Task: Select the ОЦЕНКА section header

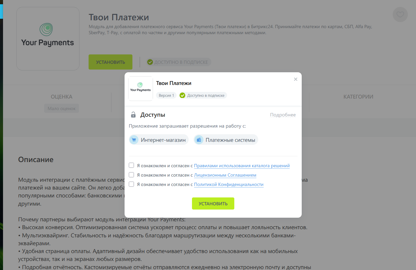Action: pyautogui.click(x=61, y=97)
